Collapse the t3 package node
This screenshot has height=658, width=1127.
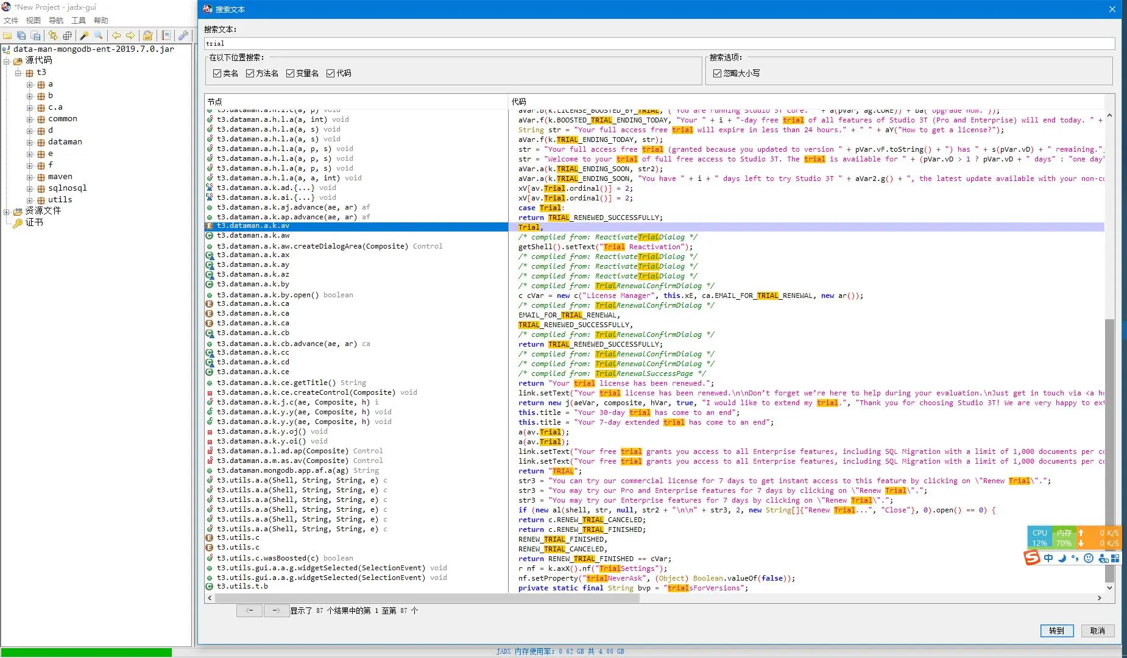18,73
